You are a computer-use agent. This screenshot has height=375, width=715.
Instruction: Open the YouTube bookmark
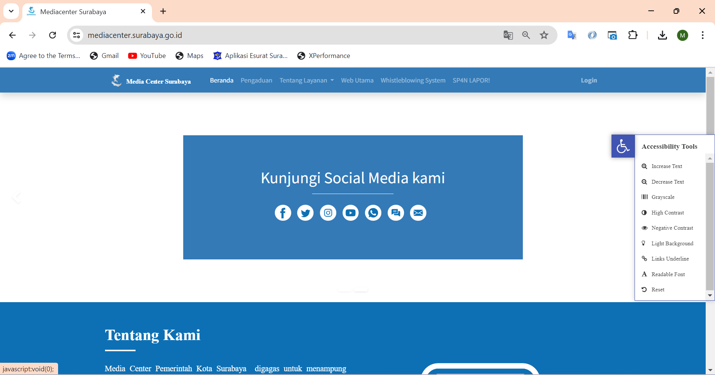click(147, 56)
